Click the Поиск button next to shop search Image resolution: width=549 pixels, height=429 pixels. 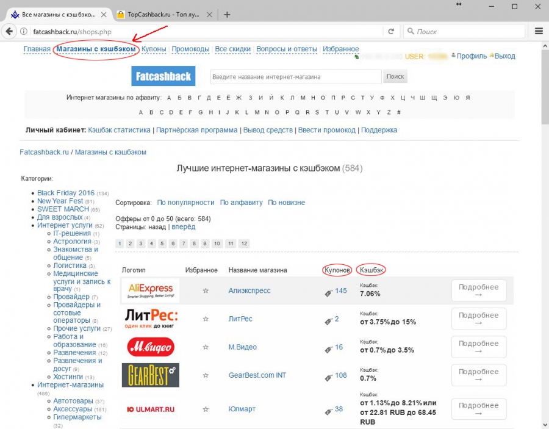(x=395, y=76)
